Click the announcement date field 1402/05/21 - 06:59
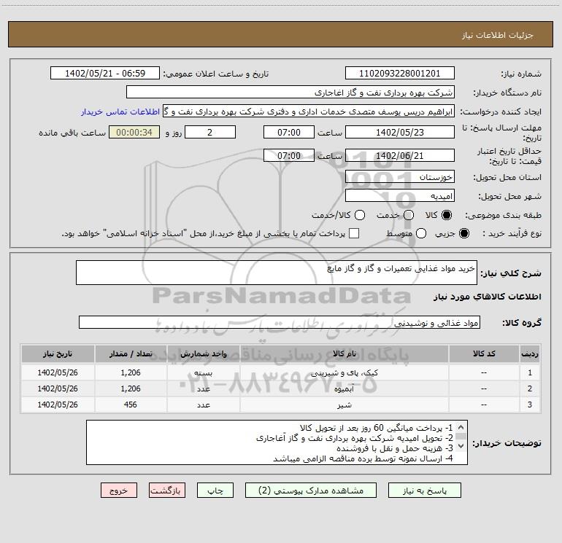 [x=105, y=74]
